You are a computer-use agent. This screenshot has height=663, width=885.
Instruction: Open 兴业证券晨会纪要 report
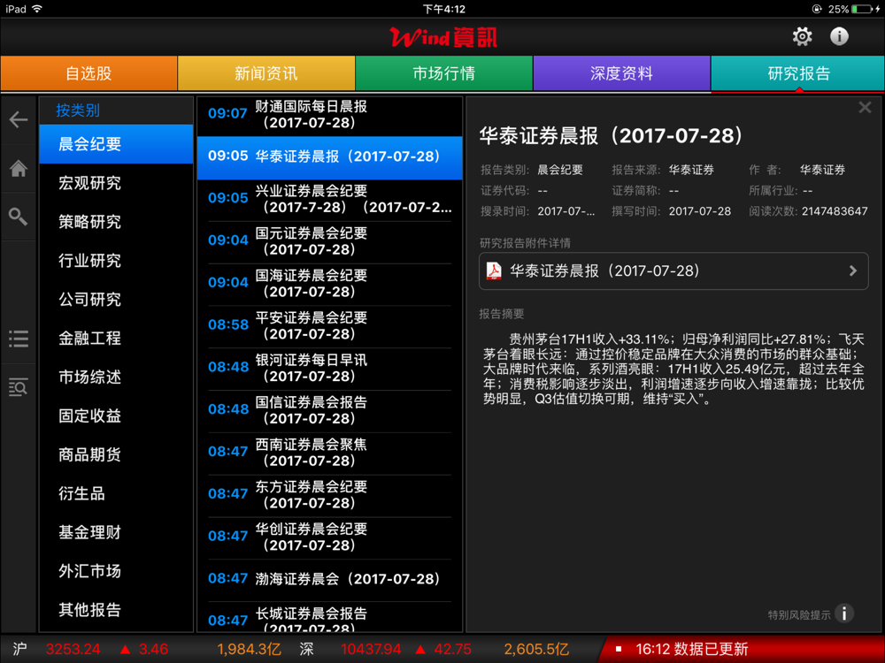(329, 200)
